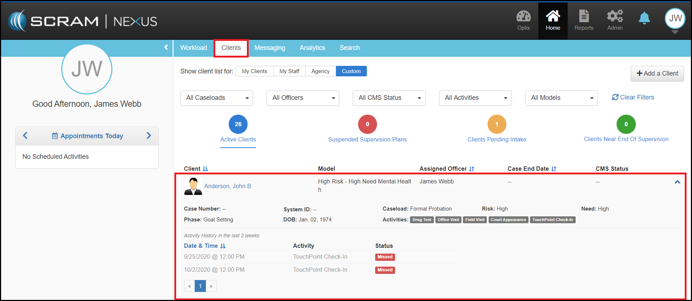
Task: Select the My Clients list filter
Action: (254, 71)
